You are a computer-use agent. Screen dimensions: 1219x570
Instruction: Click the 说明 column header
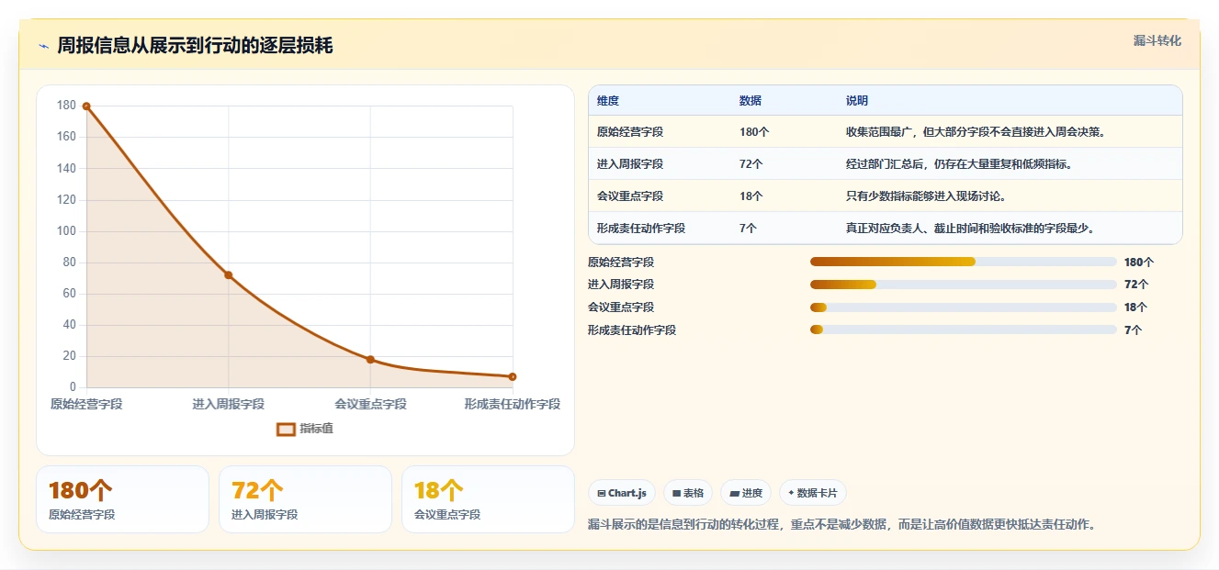pyautogui.click(x=856, y=101)
